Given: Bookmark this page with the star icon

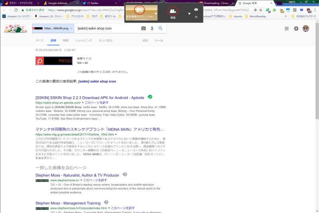Looking at the screenshot, I should (x=261, y=10).
